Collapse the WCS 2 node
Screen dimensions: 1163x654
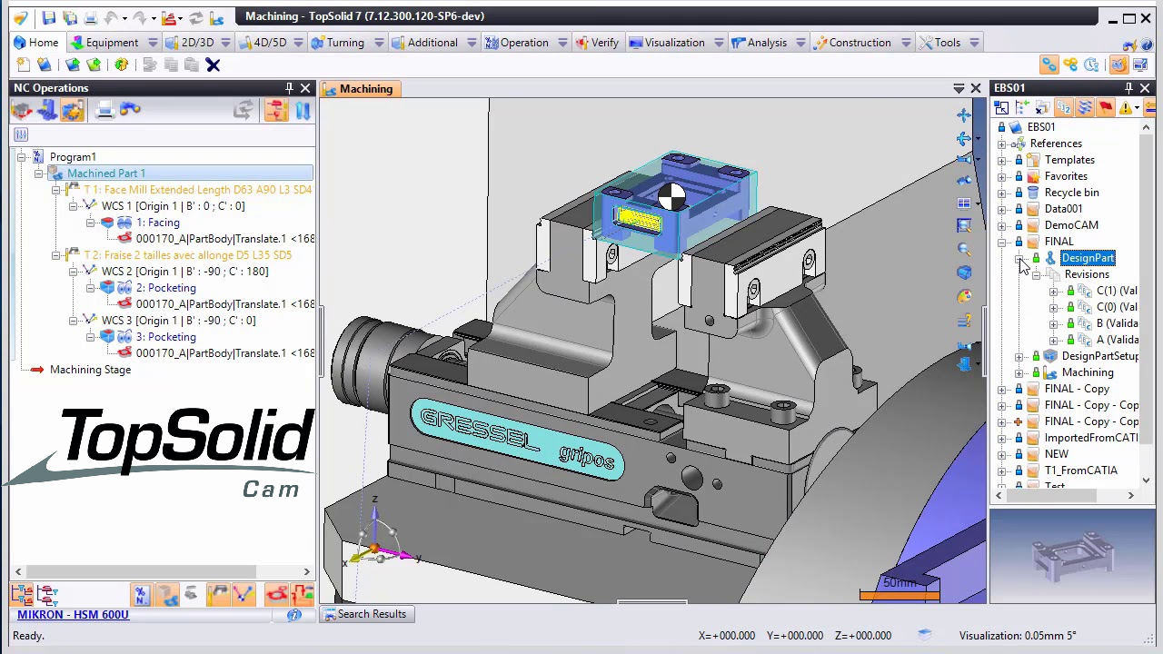(73, 272)
